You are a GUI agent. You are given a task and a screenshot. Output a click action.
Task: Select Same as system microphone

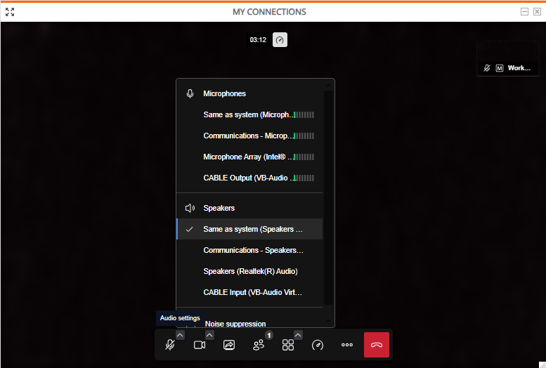click(249, 114)
